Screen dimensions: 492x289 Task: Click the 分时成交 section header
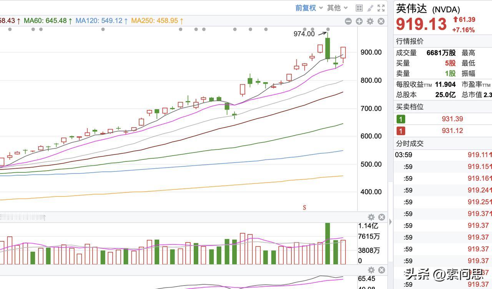pos(410,143)
